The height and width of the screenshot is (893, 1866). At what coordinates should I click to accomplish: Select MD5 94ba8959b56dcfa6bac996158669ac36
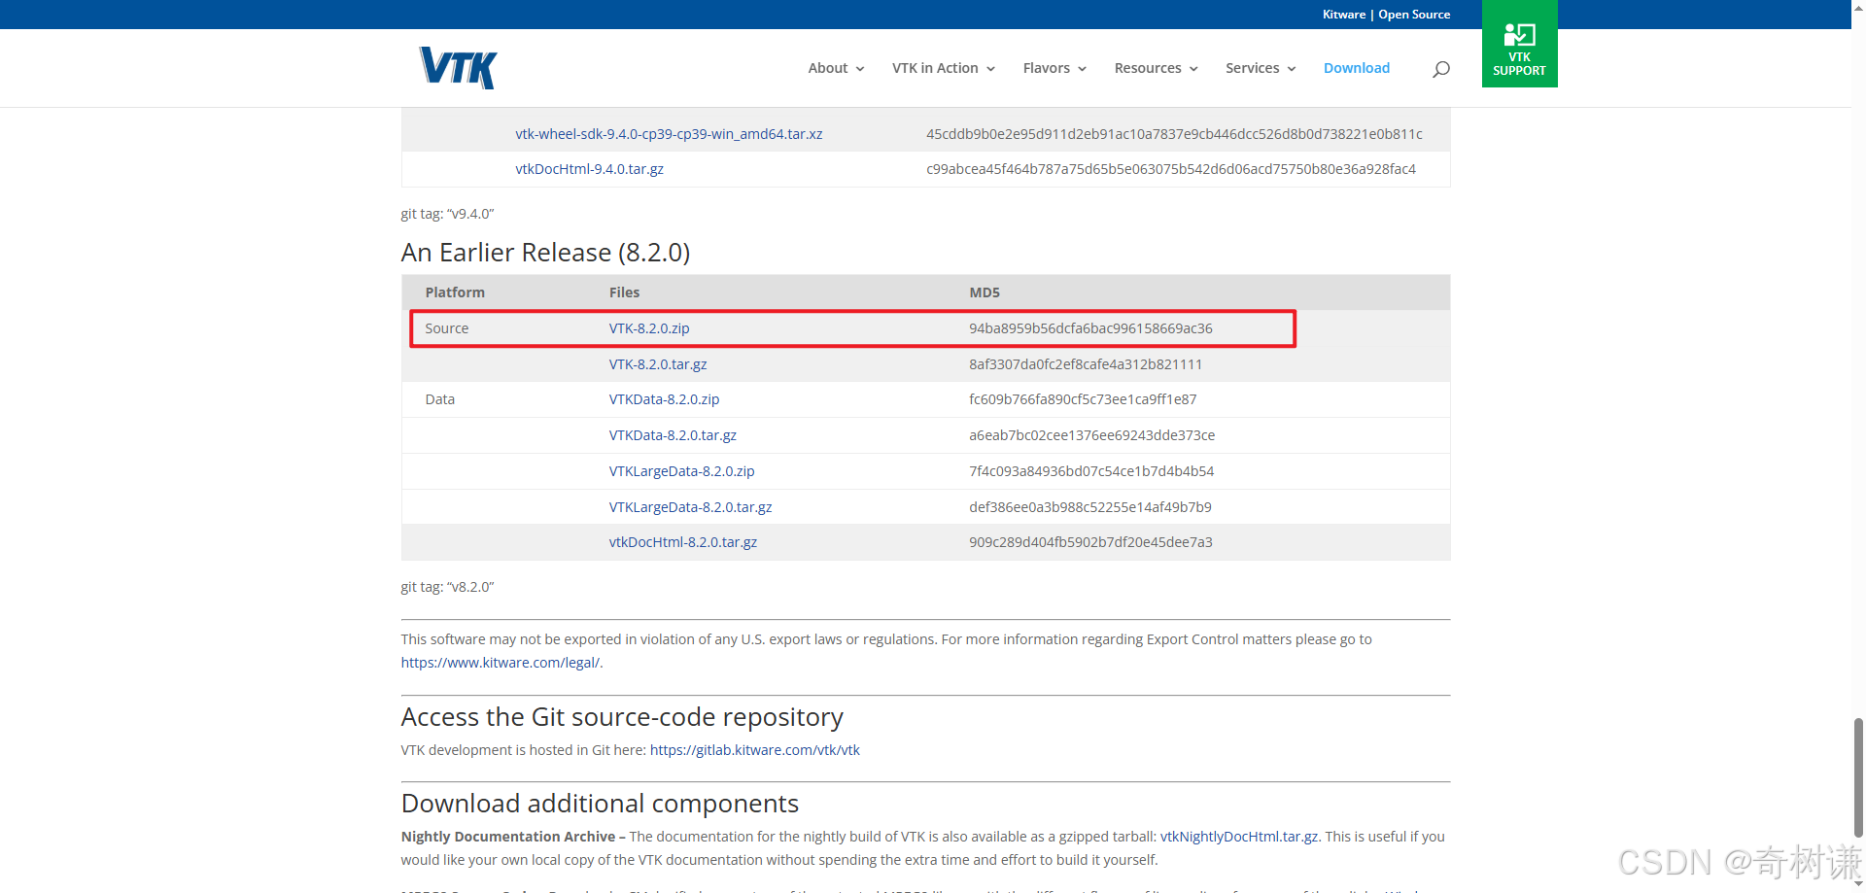[x=1090, y=328]
